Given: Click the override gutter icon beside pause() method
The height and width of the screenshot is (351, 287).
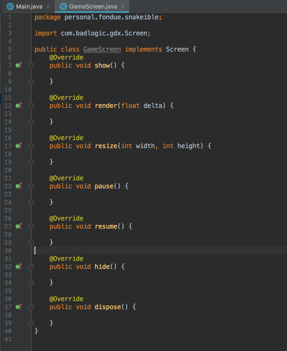Looking at the screenshot, I should (x=18, y=186).
